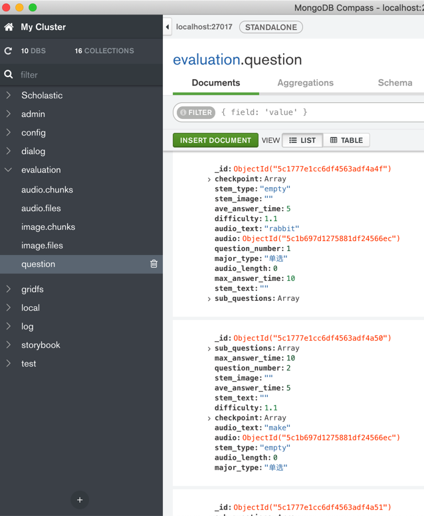
Task: Click the 10 DBS count
Action: tap(33, 50)
